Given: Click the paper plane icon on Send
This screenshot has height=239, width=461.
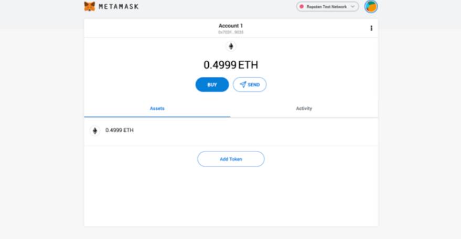Looking at the screenshot, I should pyautogui.click(x=243, y=85).
